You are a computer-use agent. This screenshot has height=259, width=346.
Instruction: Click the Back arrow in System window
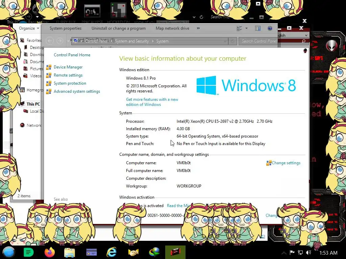pyautogui.click(x=50, y=41)
